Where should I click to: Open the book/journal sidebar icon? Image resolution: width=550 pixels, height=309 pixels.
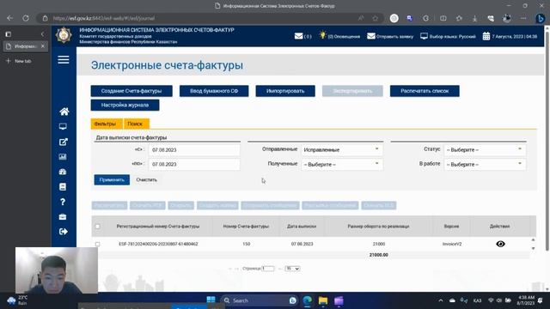pyautogui.click(x=63, y=187)
